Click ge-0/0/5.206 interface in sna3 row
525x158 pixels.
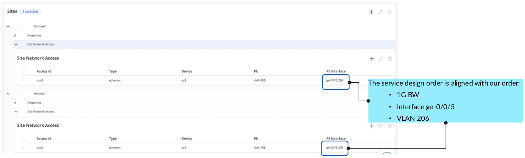click(x=334, y=80)
